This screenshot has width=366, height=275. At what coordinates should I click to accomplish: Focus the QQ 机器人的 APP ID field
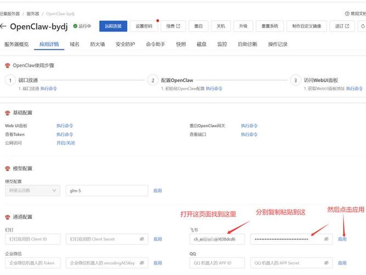pyautogui.click(x=217, y=263)
